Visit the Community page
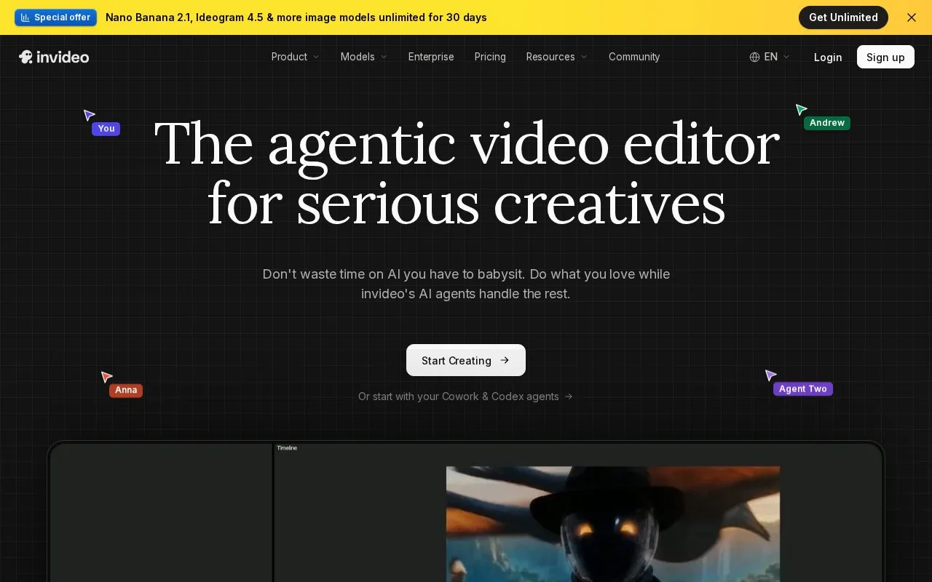932x582 pixels. click(634, 57)
